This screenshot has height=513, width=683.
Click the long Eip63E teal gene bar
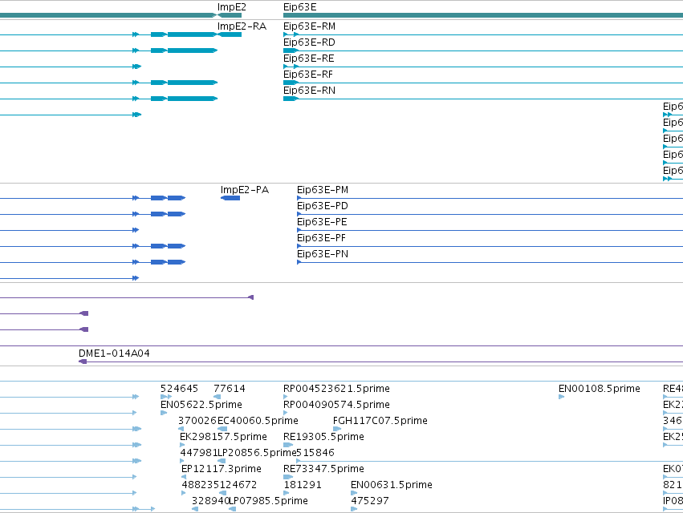[x=483, y=15]
